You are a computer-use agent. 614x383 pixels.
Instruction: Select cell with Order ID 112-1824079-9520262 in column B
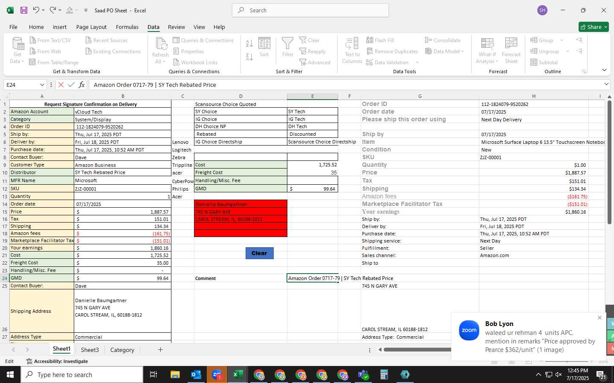122,127
